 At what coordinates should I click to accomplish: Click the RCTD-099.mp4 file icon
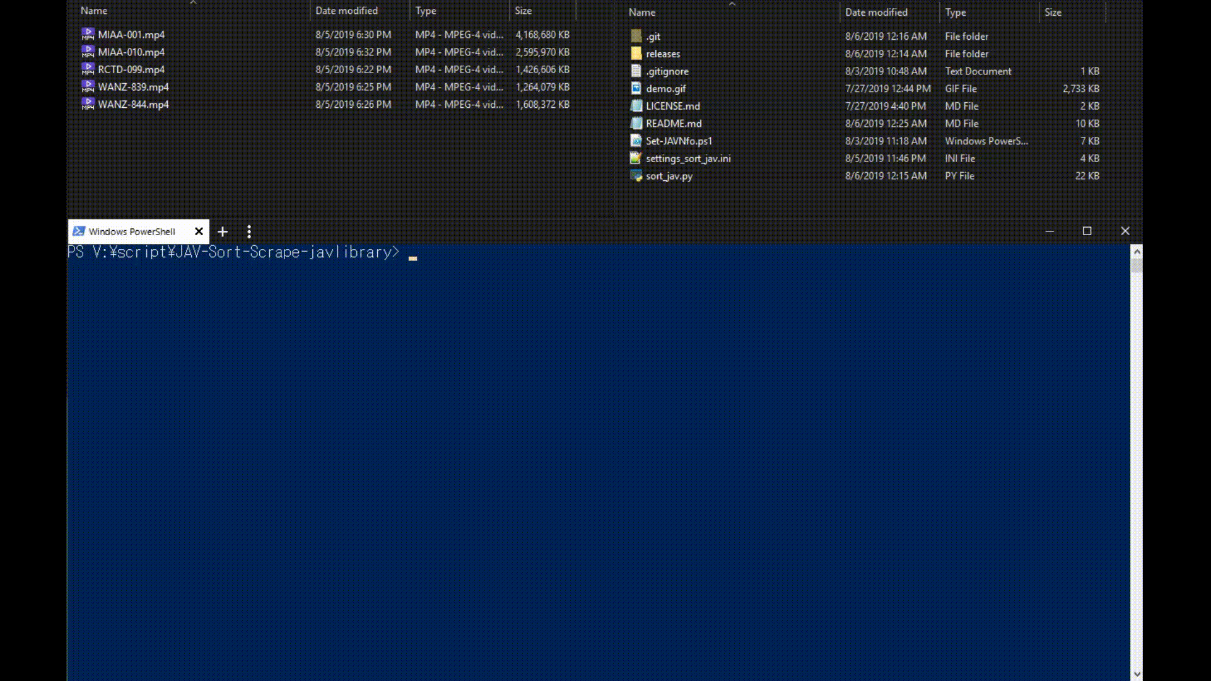click(88, 69)
